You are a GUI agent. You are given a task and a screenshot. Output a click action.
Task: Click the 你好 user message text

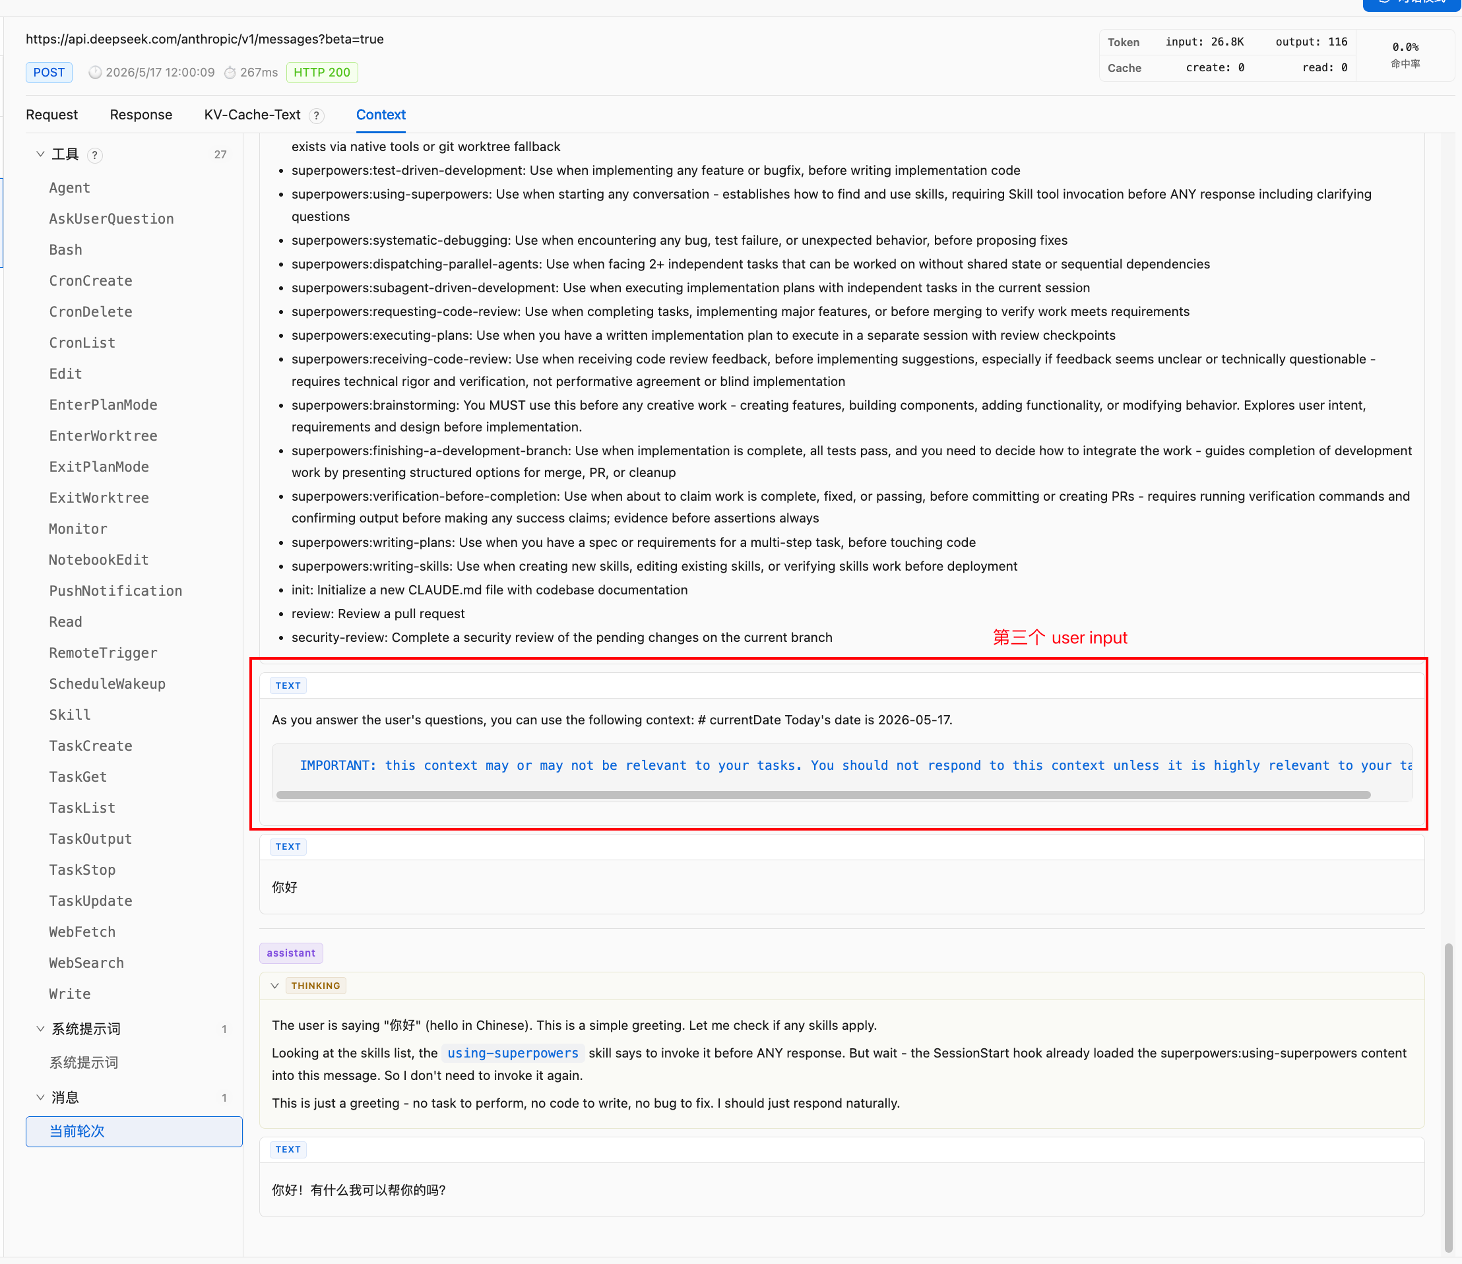click(284, 888)
